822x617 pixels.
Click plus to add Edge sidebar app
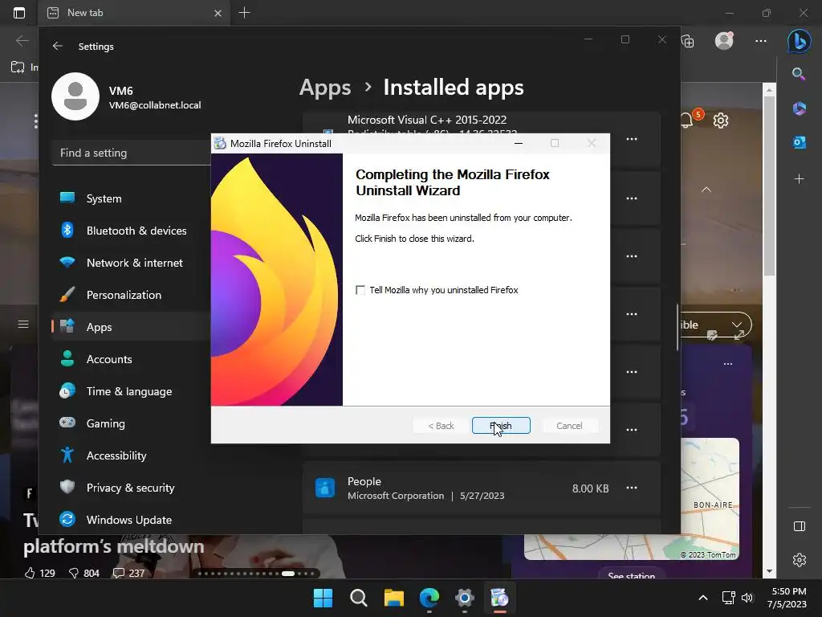pyautogui.click(x=799, y=179)
